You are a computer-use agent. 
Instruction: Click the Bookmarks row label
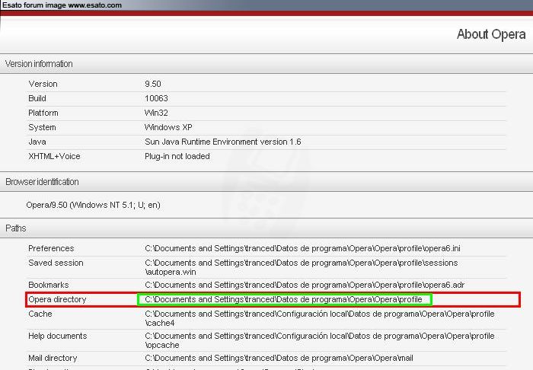pos(48,285)
